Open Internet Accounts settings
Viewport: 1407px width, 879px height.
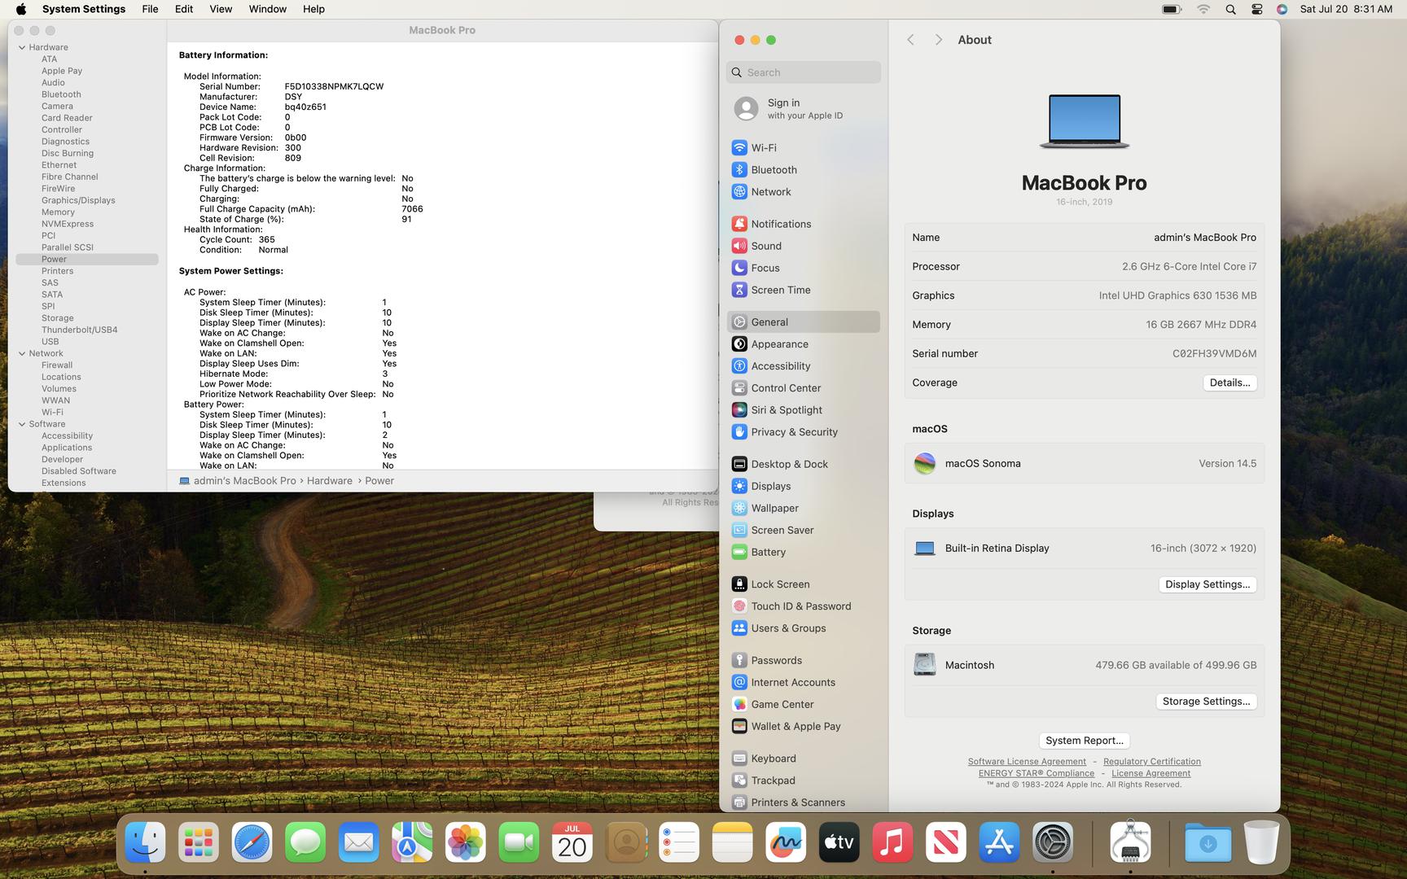803,682
